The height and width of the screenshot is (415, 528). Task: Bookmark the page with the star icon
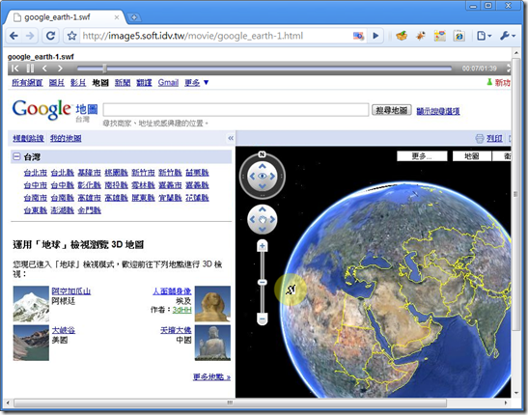[x=71, y=36]
